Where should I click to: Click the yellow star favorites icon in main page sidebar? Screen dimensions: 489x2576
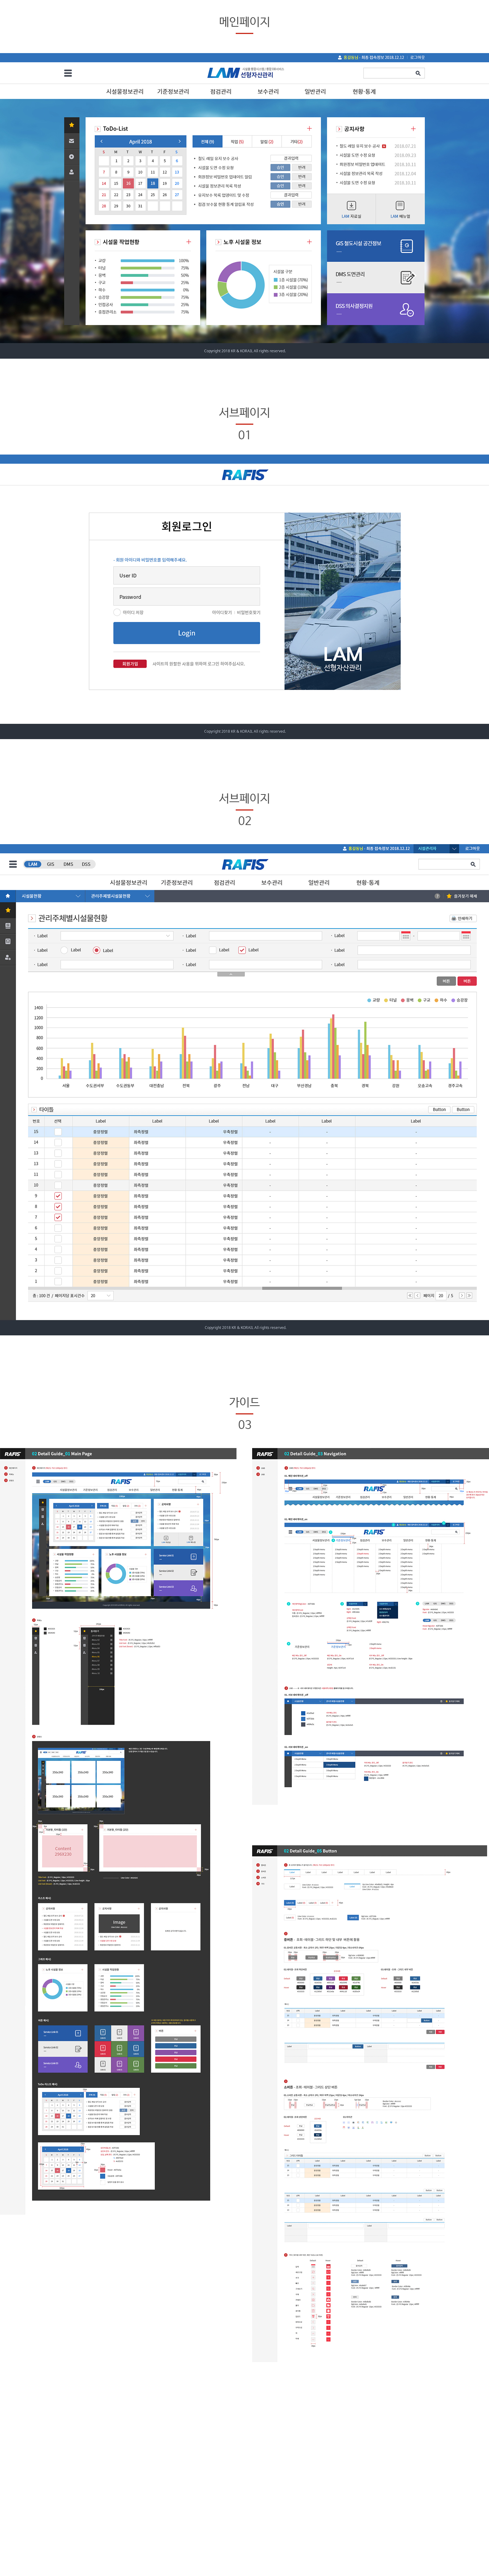[x=71, y=125]
